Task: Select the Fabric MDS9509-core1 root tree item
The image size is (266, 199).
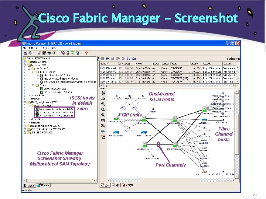Action: (37, 58)
